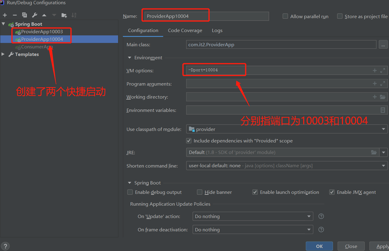Browse for JRE folder
Screen dimensions: 389x251
click(374, 152)
